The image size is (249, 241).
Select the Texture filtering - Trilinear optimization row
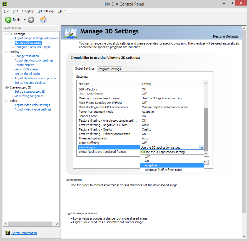click(141, 134)
